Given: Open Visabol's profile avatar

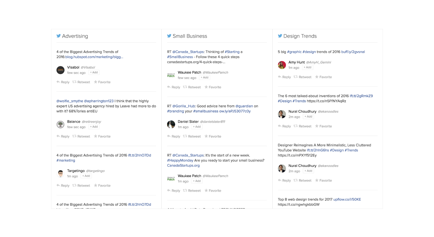Looking at the screenshot, I should [x=60, y=70].
